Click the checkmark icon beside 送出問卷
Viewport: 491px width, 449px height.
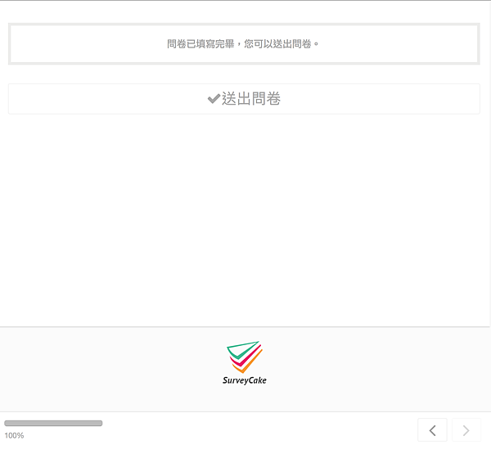pyautogui.click(x=214, y=99)
